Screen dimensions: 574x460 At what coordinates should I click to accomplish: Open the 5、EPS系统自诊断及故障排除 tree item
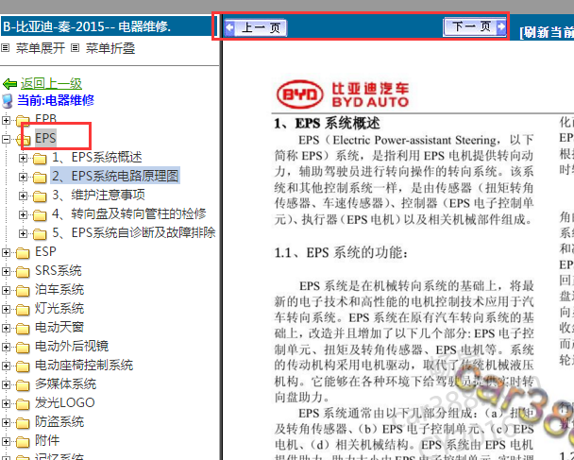(134, 232)
